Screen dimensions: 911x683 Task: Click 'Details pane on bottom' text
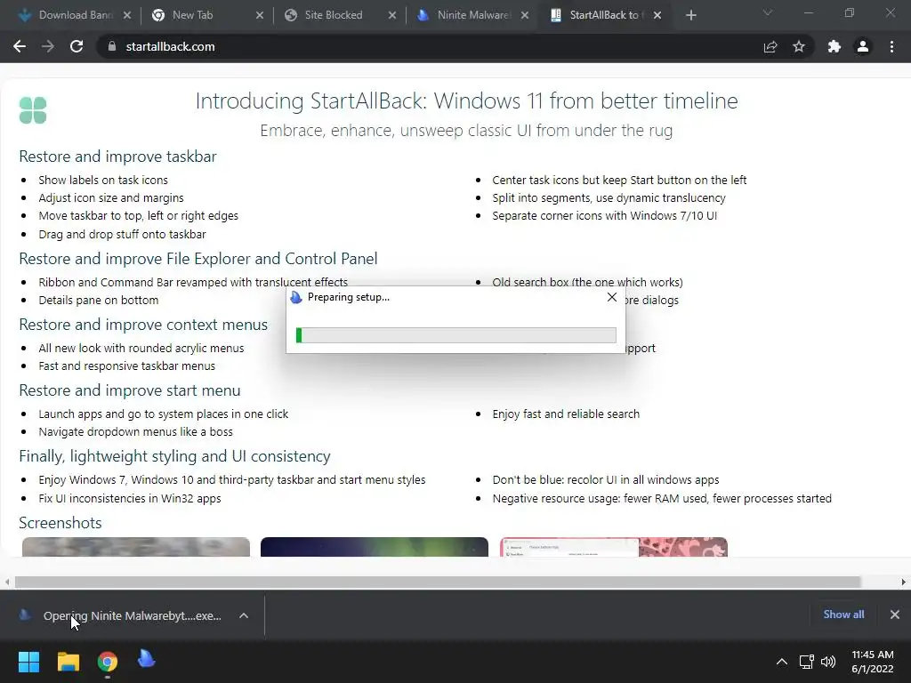pyautogui.click(x=98, y=301)
